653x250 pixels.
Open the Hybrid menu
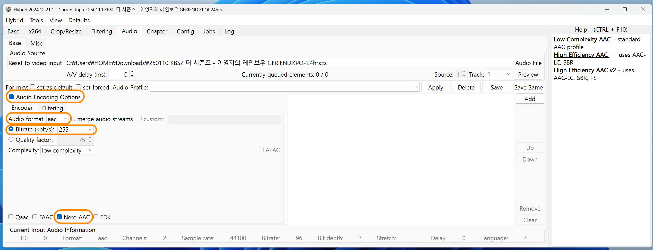[14, 20]
